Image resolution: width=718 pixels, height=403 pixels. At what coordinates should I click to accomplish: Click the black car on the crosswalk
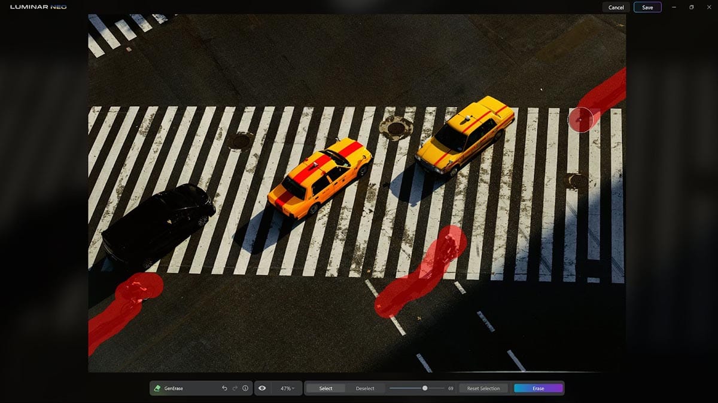[x=159, y=224]
